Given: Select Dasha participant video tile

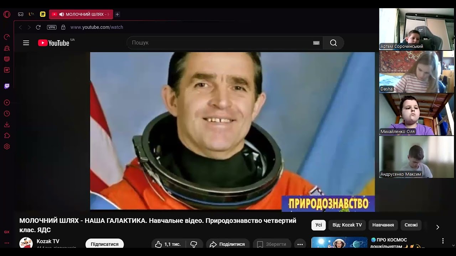Looking at the screenshot, I should point(416,71).
